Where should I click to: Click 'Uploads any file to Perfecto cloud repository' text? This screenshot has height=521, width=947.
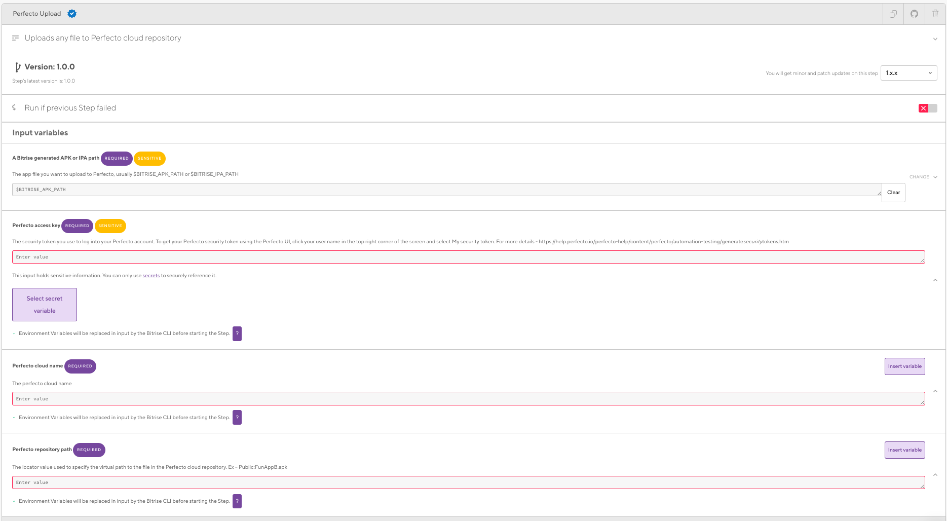(x=103, y=38)
